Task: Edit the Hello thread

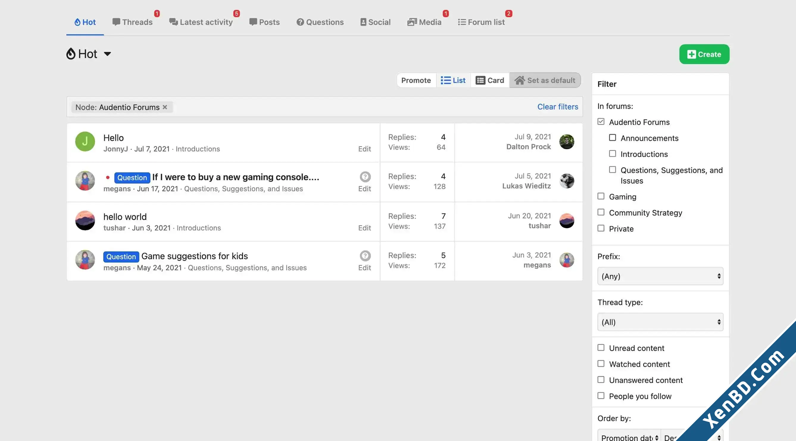Action: 364,149
